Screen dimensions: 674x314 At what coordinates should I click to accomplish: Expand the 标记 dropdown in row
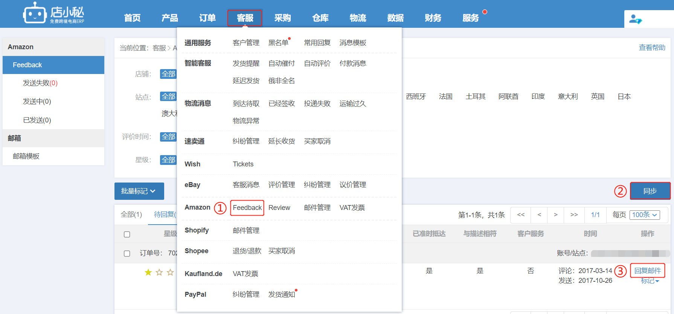650,281
